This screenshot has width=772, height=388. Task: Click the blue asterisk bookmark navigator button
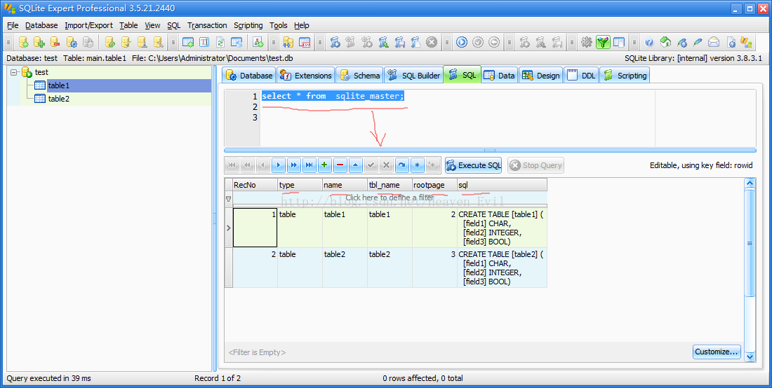pos(418,165)
